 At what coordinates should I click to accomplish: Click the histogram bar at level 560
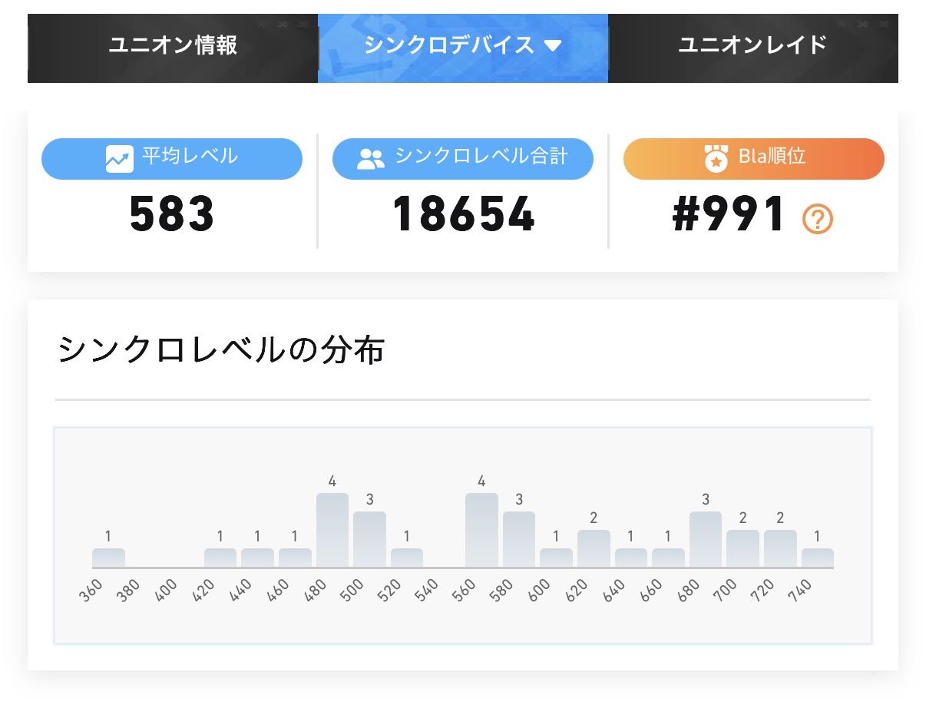(x=481, y=530)
